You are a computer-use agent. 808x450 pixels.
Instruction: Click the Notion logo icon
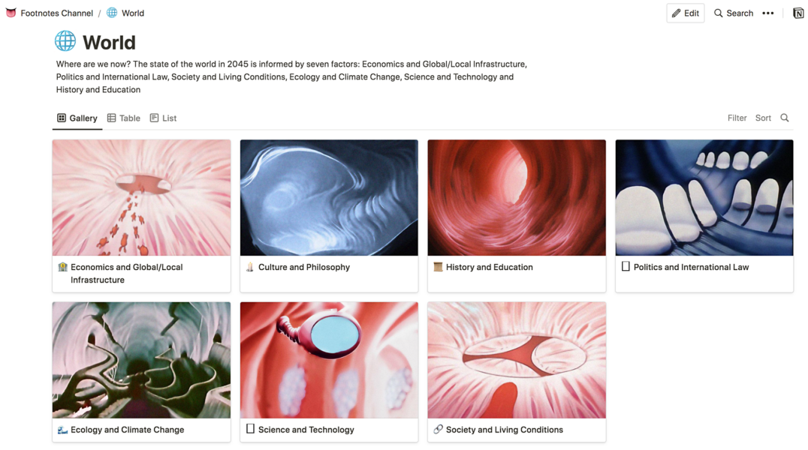tap(798, 13)
